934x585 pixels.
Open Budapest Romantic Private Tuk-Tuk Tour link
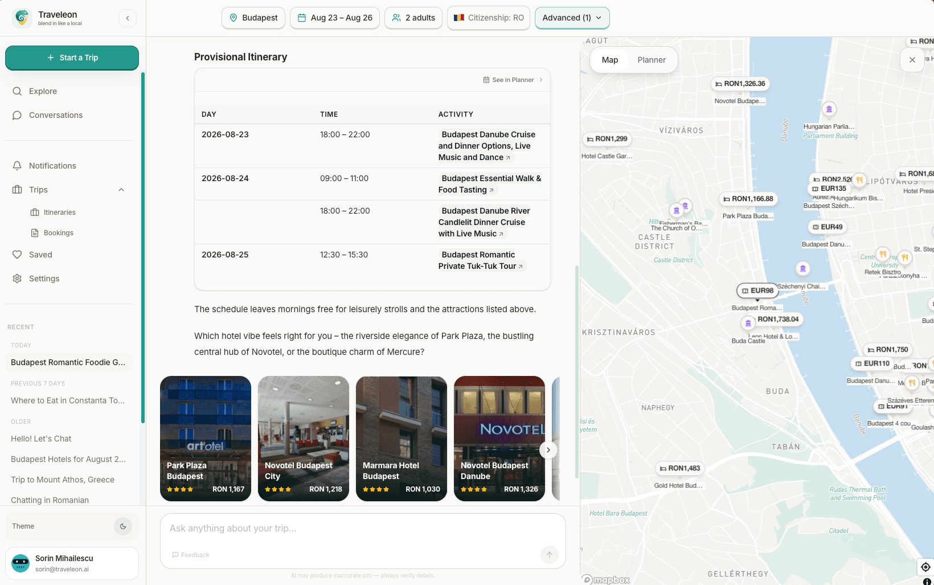click(x=481, y=260)
